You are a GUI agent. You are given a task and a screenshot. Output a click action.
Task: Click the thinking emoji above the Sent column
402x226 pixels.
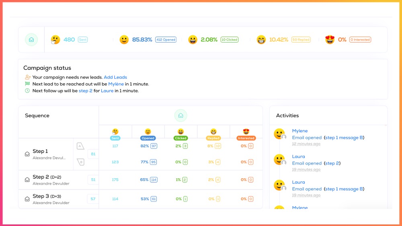(115, 132)
